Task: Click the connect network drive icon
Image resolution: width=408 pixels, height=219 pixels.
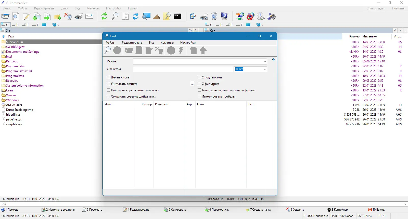Action: pyautogui.click(x=240, y=17)
